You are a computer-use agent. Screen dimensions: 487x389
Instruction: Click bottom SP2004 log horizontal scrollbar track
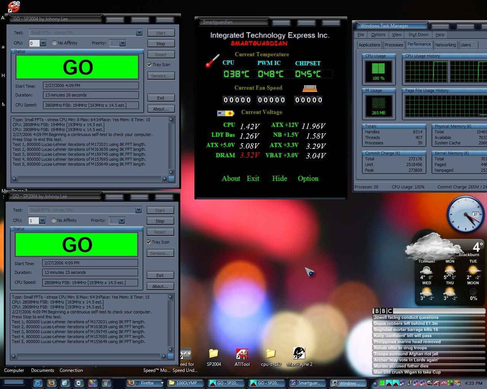[89, 356]
